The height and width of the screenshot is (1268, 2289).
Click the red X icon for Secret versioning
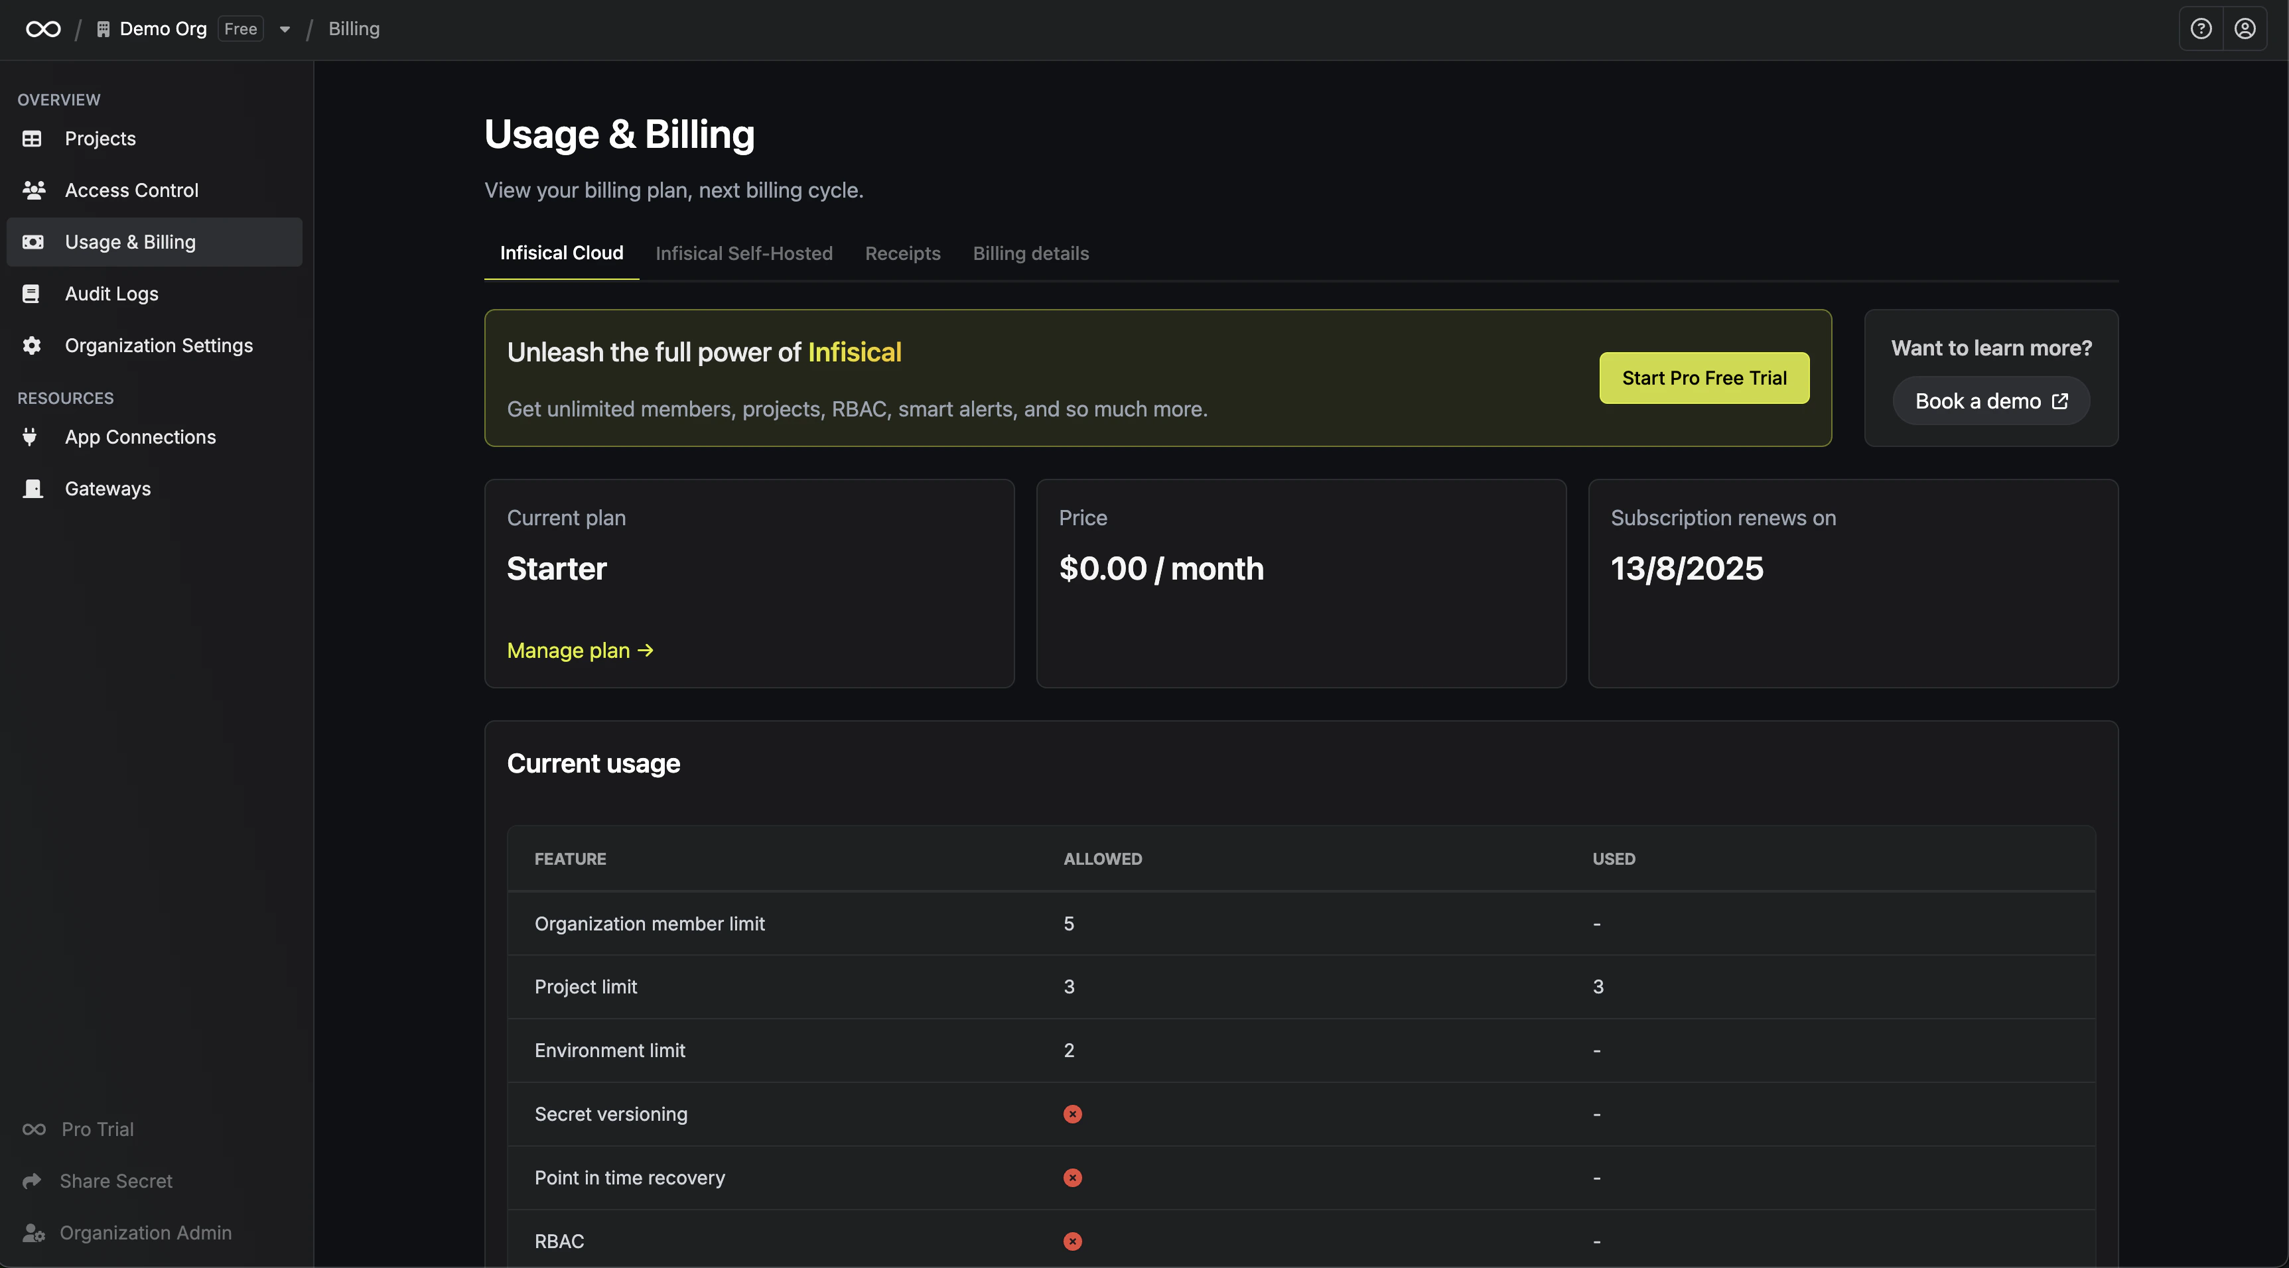(x=1073, y=1114)
